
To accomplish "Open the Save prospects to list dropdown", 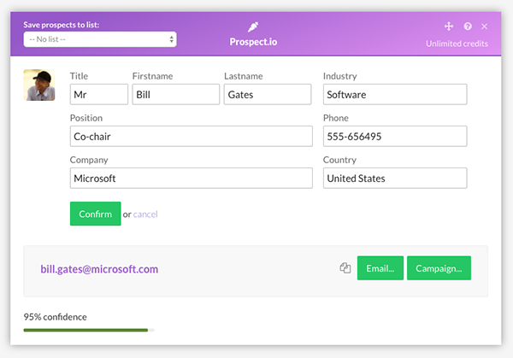I will click(x=100, y=39).
